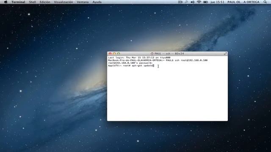Minimize Terminal with the yellow button
Image resolution: width=271 pixels, height=152 pixels.
tap(114, 54)
